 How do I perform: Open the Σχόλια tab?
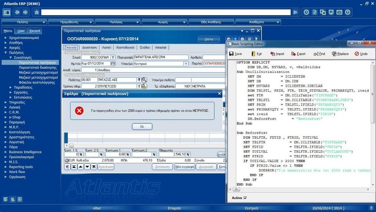(145, 47)
